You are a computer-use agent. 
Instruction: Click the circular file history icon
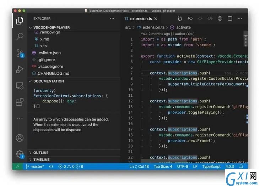[220, 18]
